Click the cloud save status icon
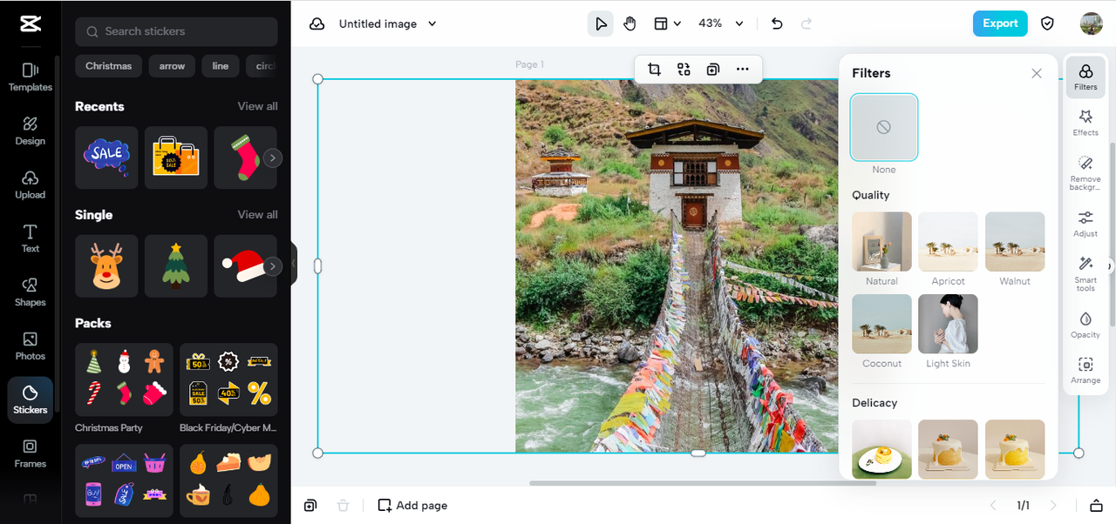 click(316, 24)
